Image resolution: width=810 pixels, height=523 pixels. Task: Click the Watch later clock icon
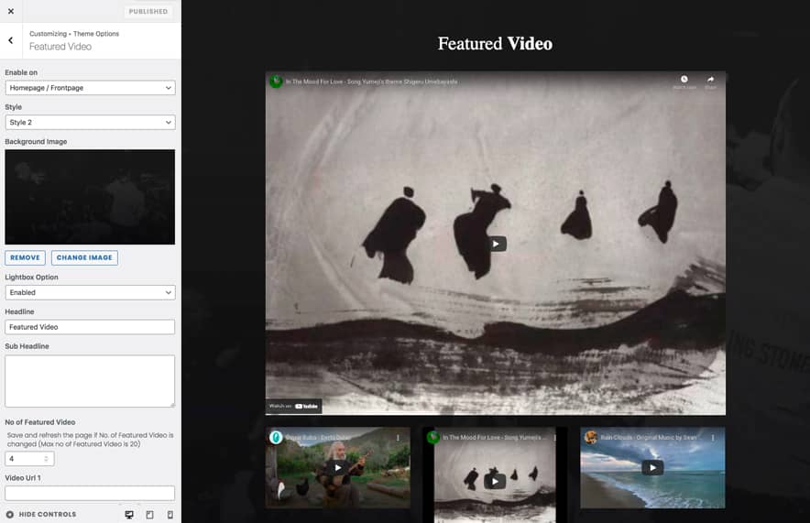click(684, 82)
